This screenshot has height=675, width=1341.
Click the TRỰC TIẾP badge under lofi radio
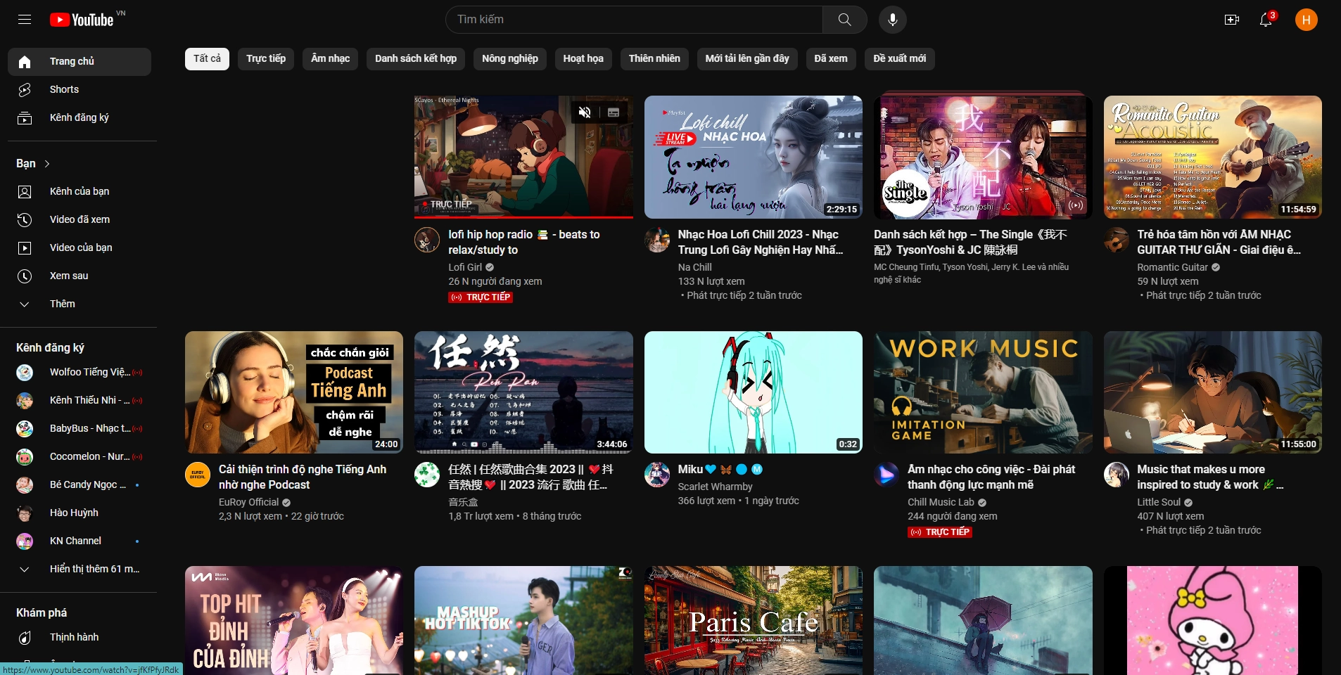click(x=481, y=297)
